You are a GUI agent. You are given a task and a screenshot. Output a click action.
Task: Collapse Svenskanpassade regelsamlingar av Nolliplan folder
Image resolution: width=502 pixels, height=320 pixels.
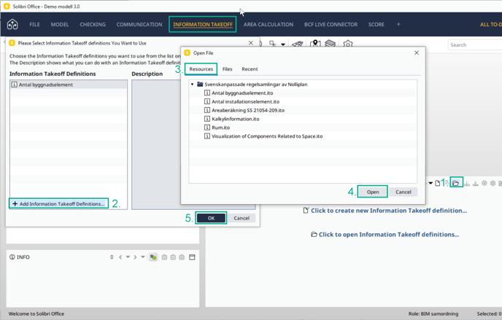tap(192, 85)
